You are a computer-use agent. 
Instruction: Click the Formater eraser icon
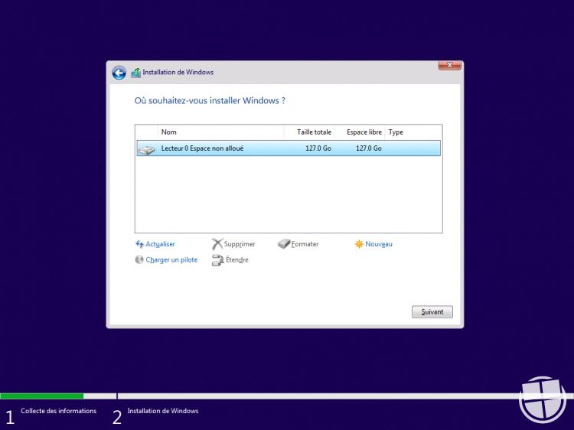click(x=284, y=244)
